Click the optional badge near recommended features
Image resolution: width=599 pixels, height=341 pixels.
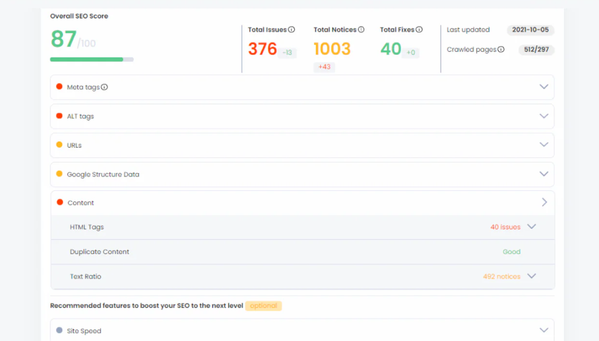263,305
